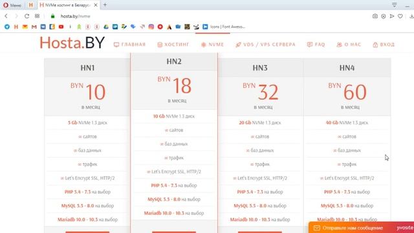The image size is (414, 233).
Task: Open the YouTube bookmark icon
Action: pyautogui.click(x=61, y=27)
